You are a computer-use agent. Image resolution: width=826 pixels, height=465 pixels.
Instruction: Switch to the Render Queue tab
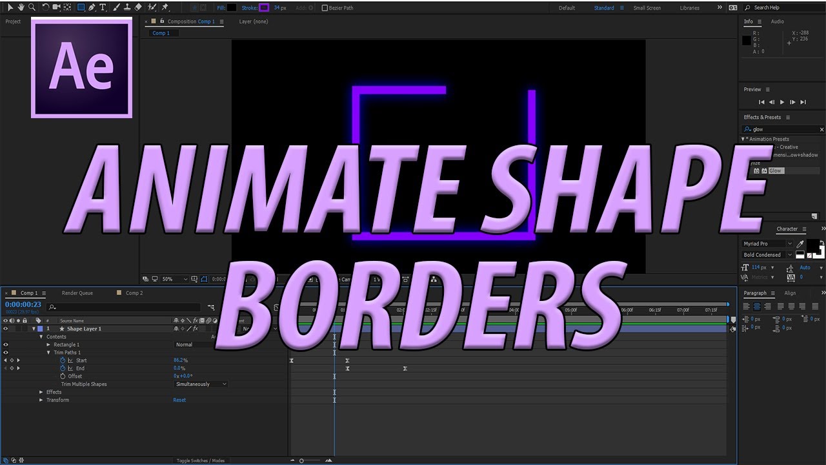coord(77,293)
